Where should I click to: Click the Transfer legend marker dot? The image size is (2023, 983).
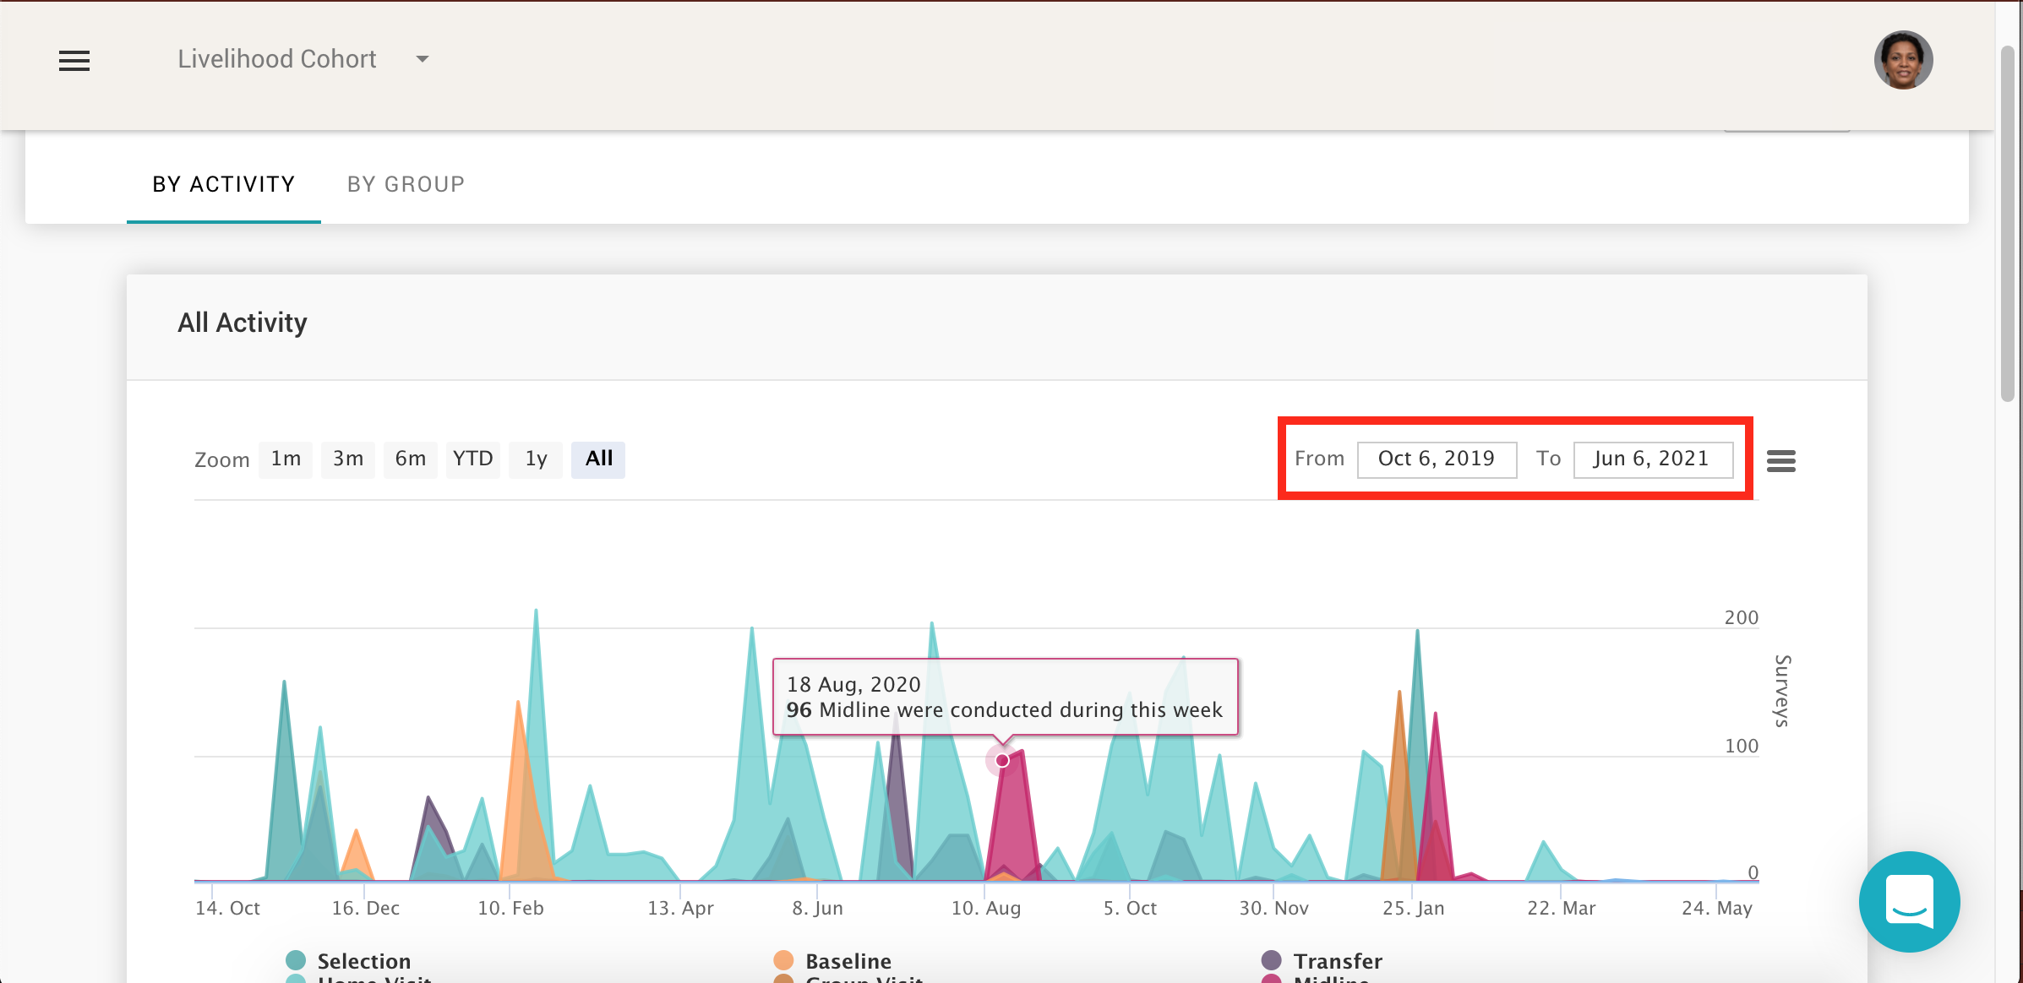click(1272, 960)
